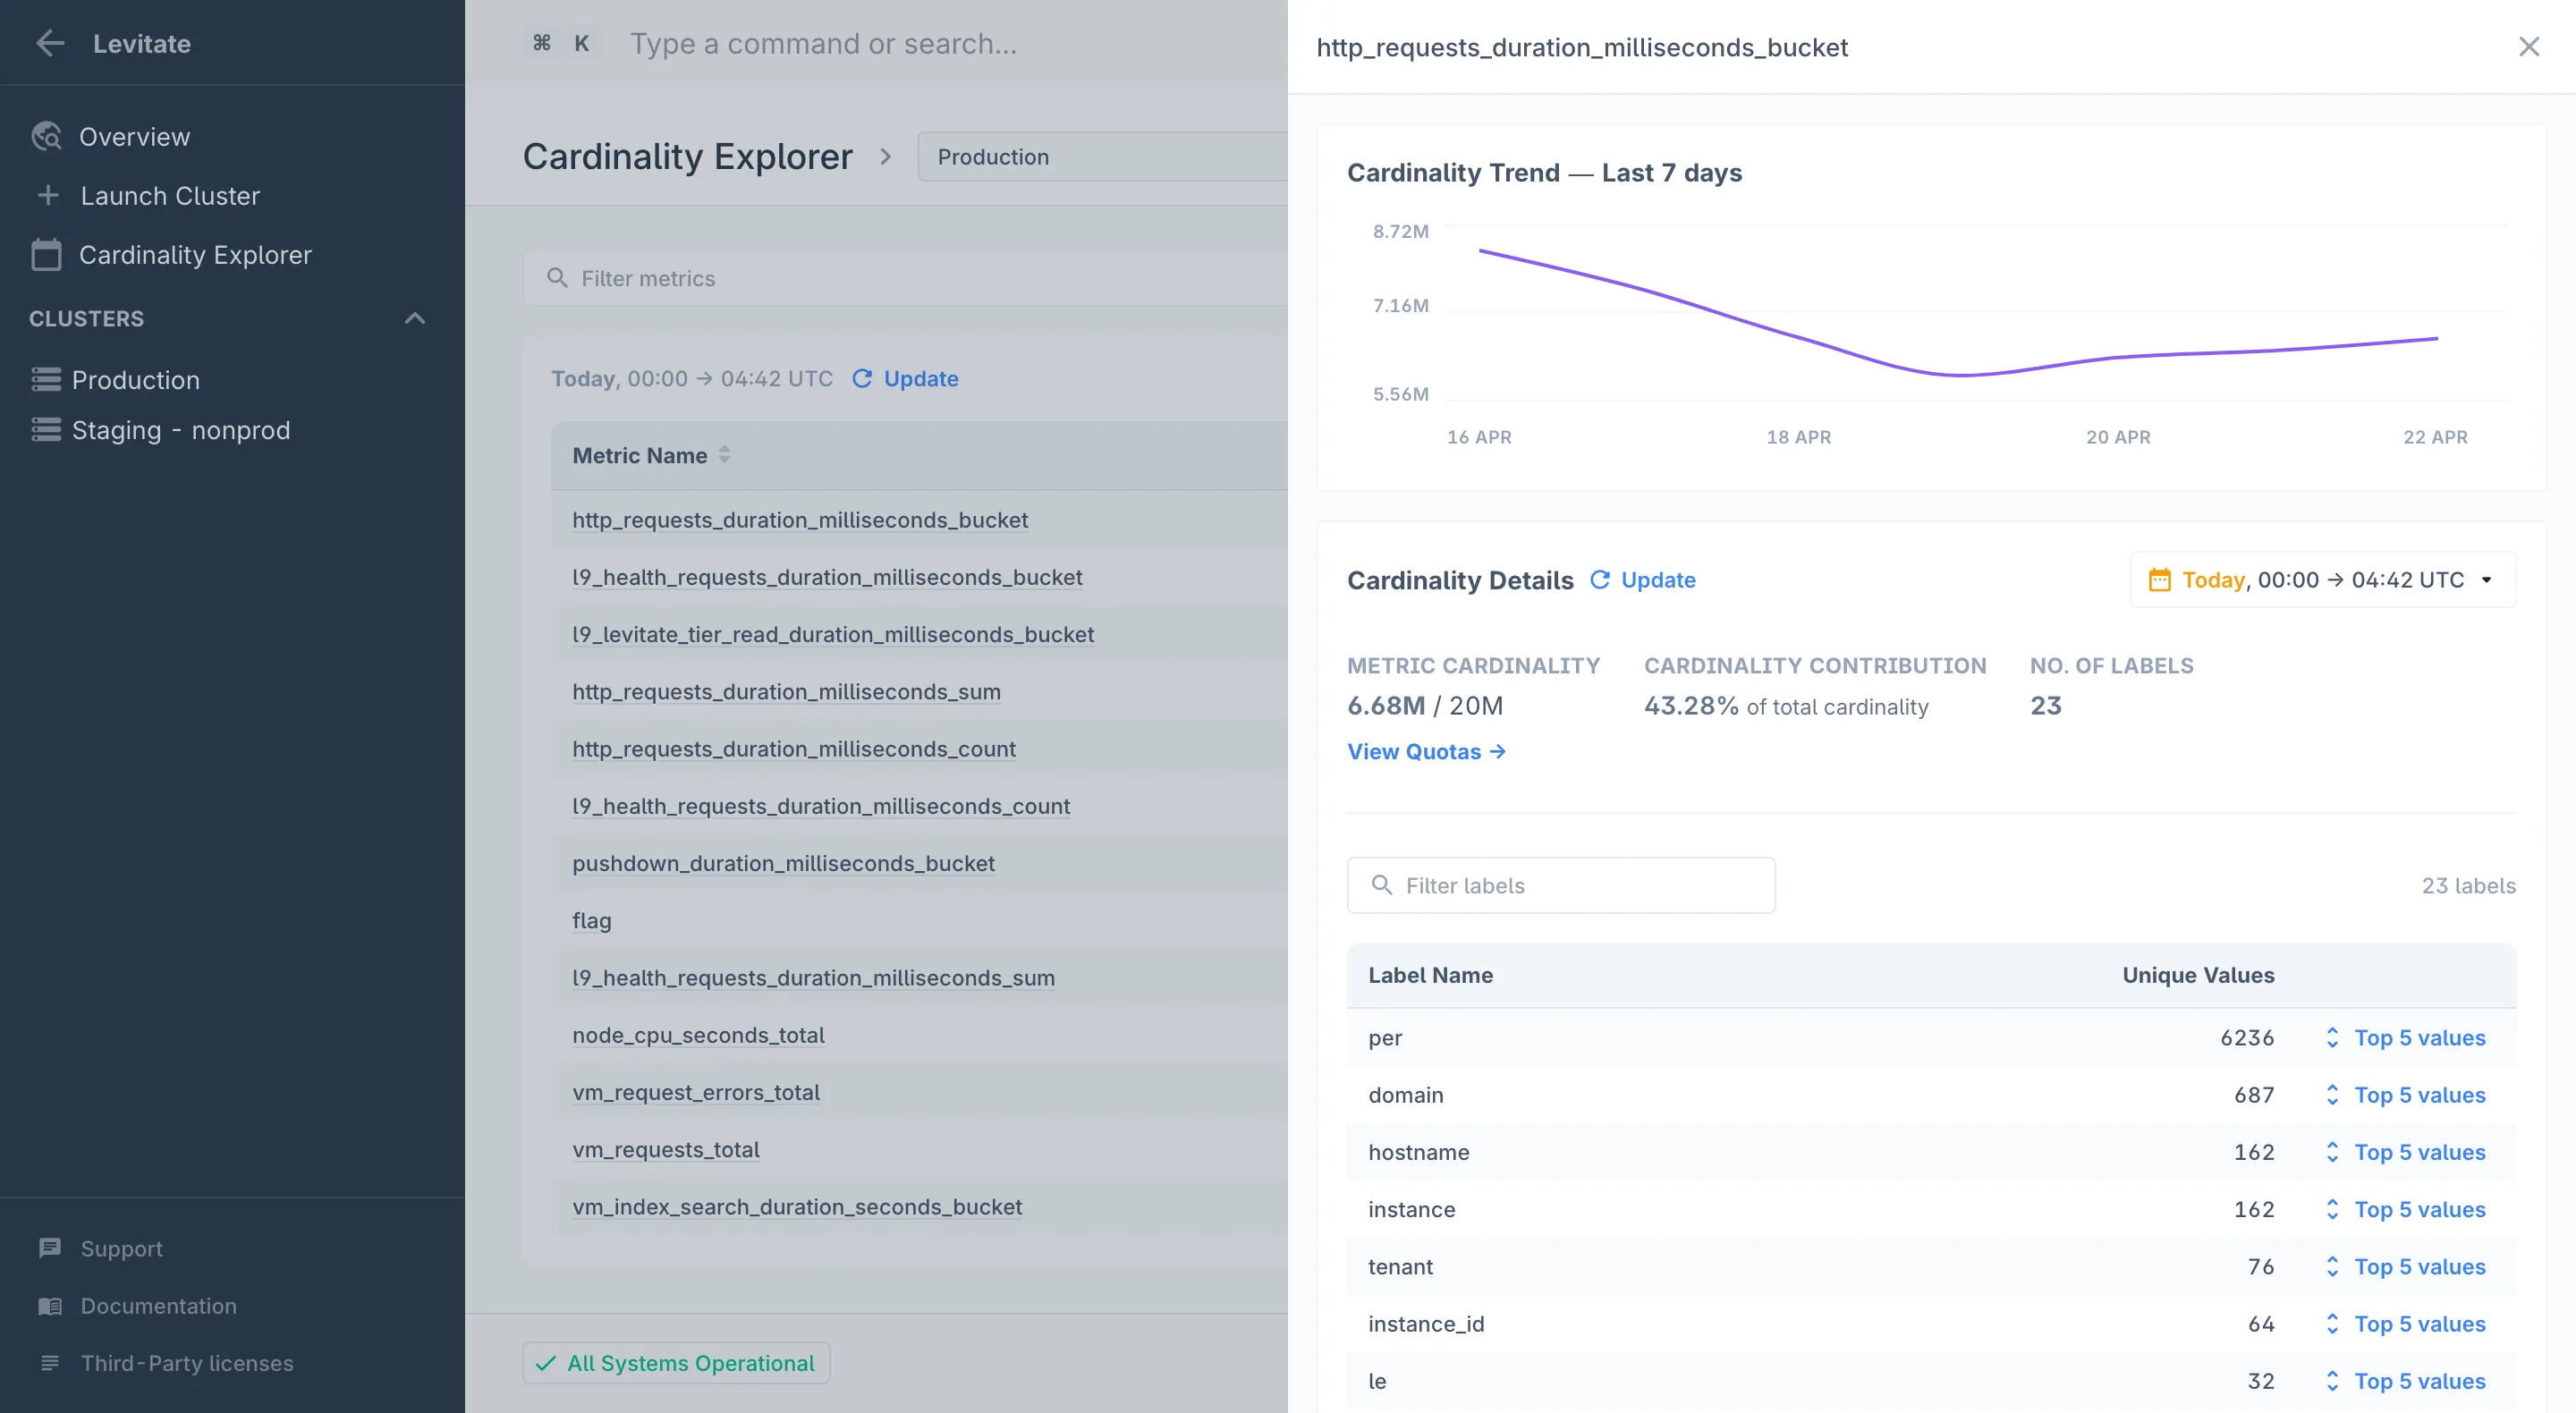
Task: Expand Top 5 values for tenant label
Action: (x=2404, y=1266)
